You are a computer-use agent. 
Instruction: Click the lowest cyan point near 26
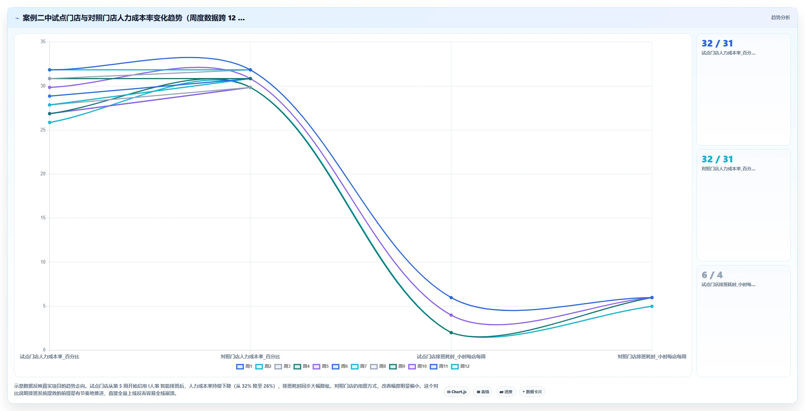pos(50,122)
